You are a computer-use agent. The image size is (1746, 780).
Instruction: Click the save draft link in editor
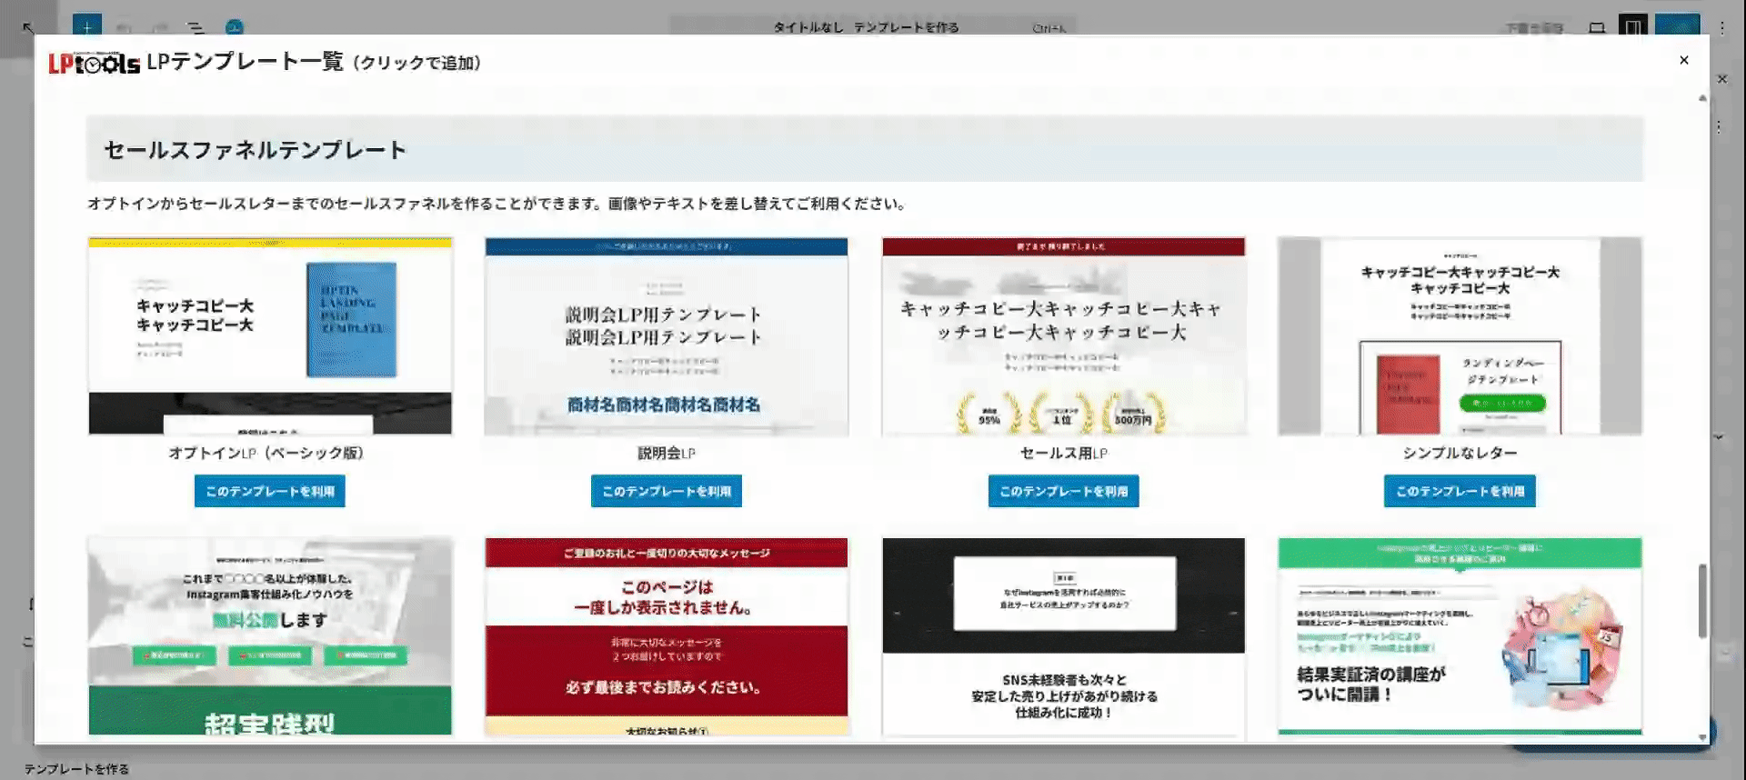[1534, 28]
